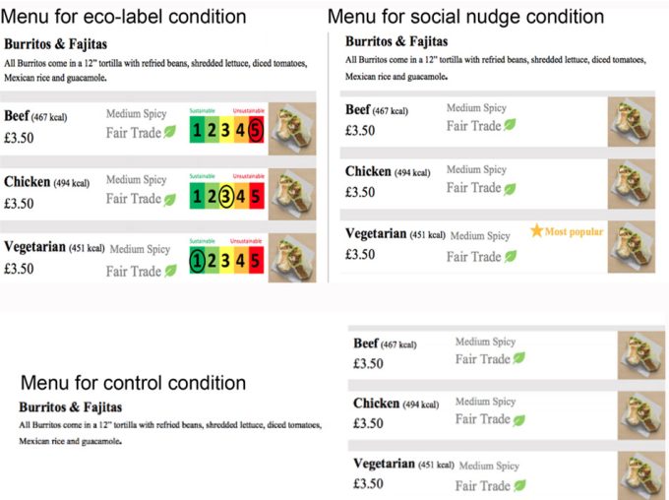
Task: Select circled green 1 on Vegetarian eco-label scale
Action: (197, 261)
